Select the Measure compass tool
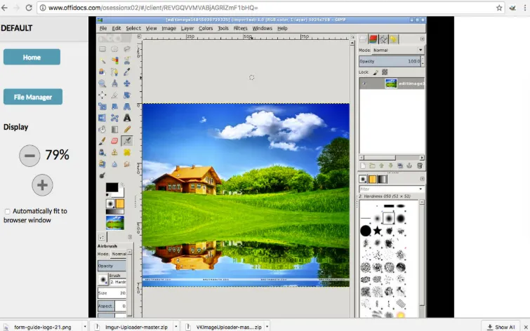The height and width of the screenshot is (331, 530). [114, 83]
